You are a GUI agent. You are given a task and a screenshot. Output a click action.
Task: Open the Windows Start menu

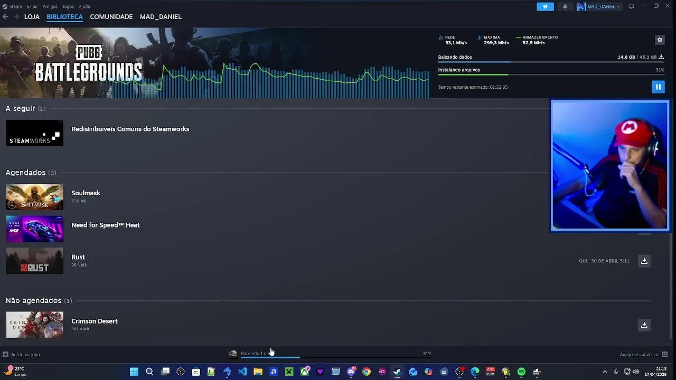click(134, 372)
